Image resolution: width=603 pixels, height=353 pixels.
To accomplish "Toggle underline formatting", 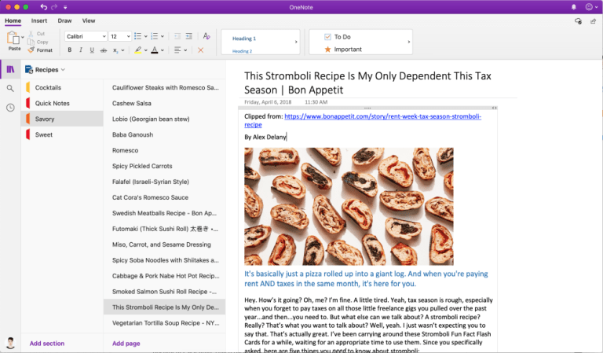I will click(92, 50).
